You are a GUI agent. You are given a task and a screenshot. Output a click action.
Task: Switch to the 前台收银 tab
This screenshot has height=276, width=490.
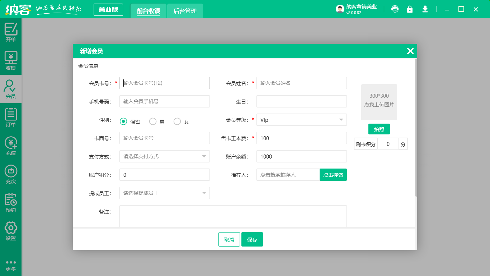(148, 11)
